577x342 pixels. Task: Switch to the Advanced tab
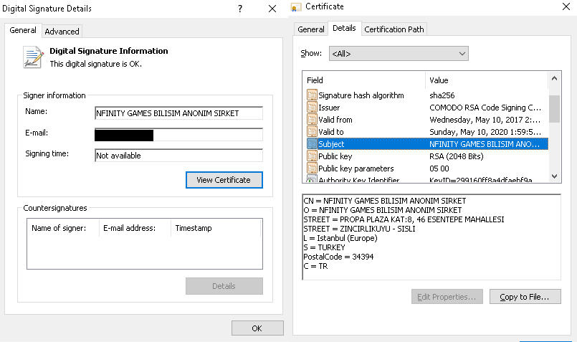click(x=62, y=32)
